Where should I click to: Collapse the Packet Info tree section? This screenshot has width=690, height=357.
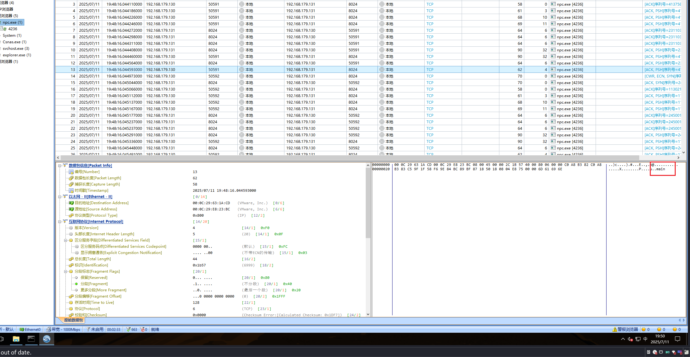tap(59, 166)
